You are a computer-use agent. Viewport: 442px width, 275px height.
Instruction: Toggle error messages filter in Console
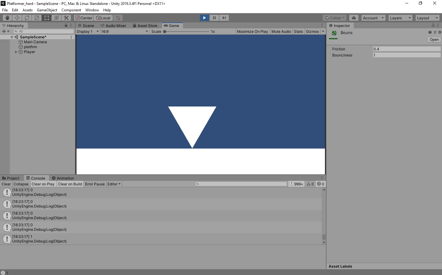(x=321, y=184)
